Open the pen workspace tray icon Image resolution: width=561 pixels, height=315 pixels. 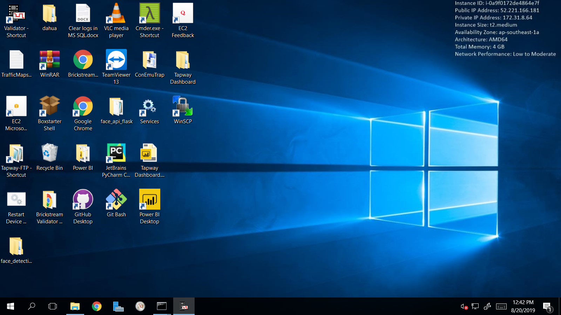(x=487, y=307)
